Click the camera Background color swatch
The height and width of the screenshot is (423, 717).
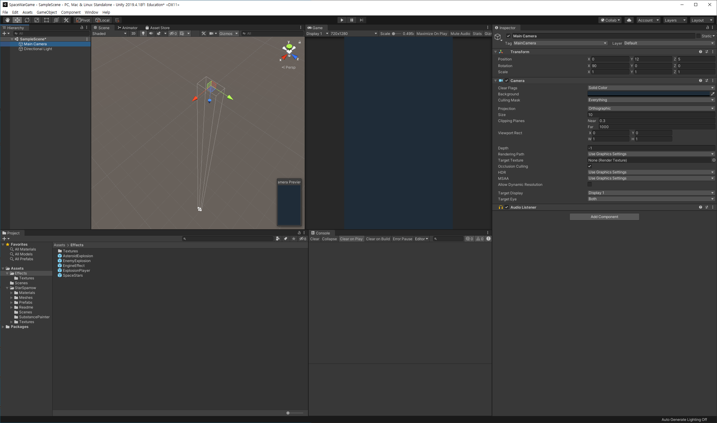[x=648, y=94]
